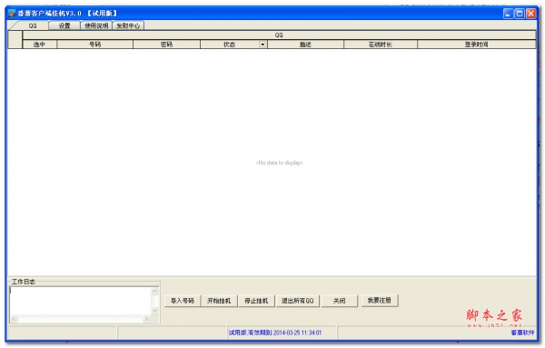Viewport: 545px width, 348px height.
Task: Click log horizontal scrollbar right arrow
Action: 146,319
